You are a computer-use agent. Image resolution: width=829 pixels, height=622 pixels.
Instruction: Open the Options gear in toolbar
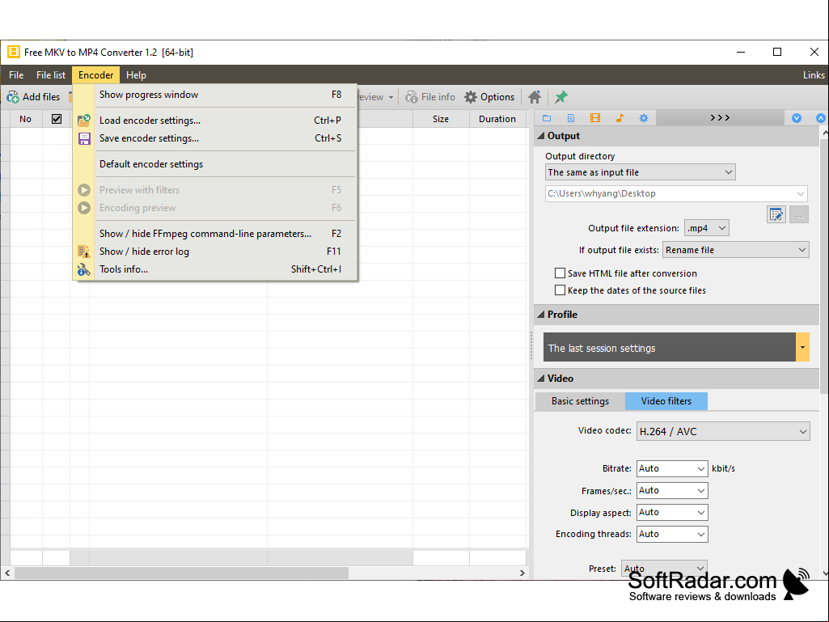click(x=489, y=97)
